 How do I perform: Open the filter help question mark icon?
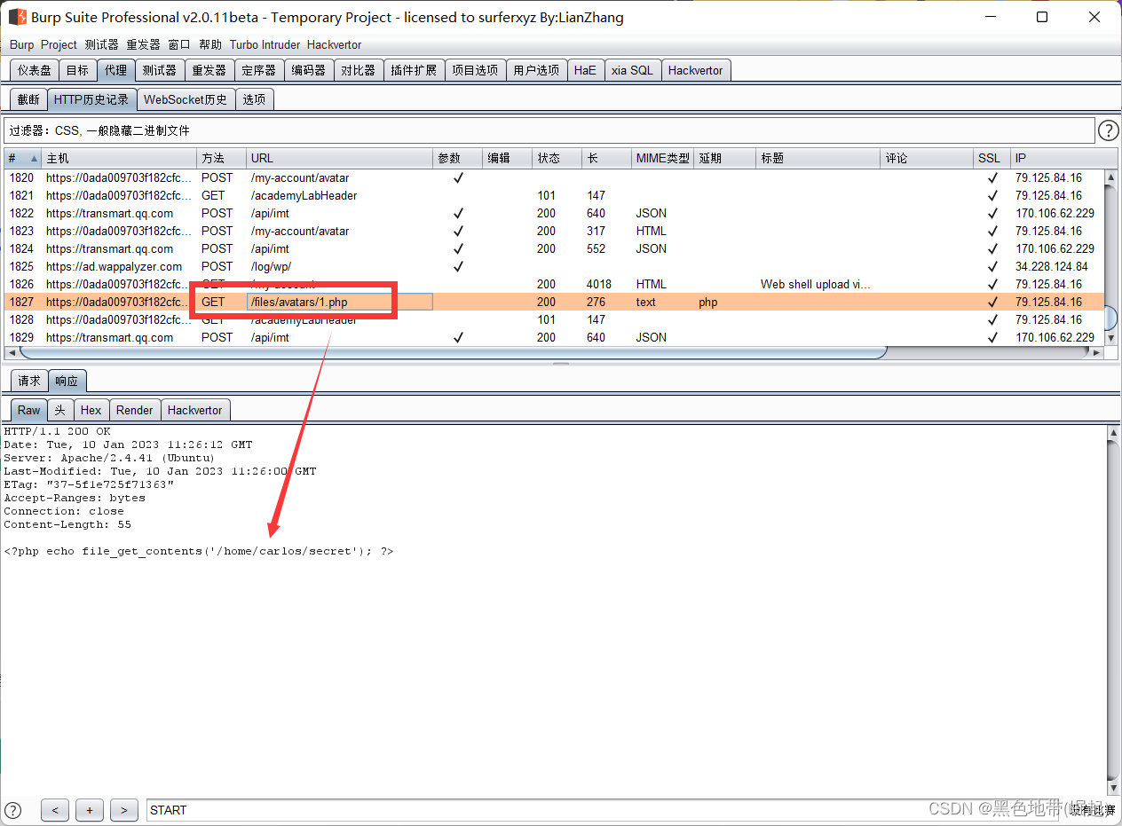tap(1109, 131)
